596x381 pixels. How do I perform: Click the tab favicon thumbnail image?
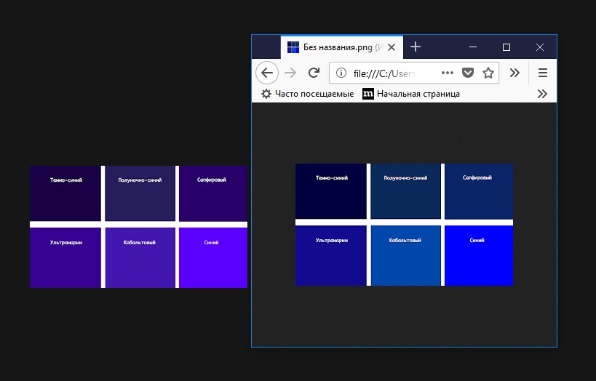pos(293,47)
